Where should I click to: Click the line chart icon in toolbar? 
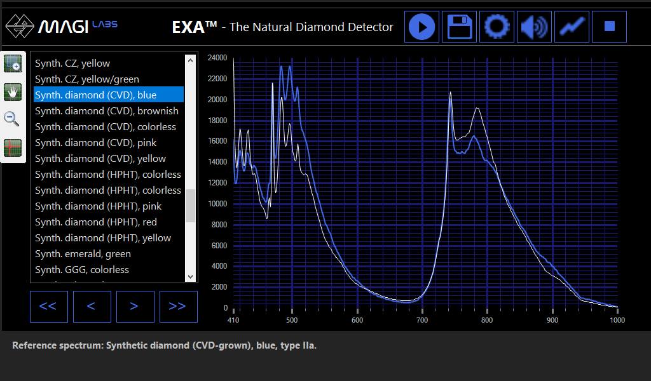click(x=572, y=27)
